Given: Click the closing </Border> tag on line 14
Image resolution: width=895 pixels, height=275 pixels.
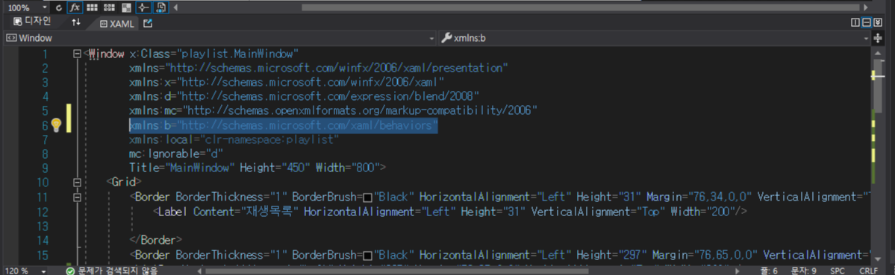Looking at the screenshot, I should (156, 240).
